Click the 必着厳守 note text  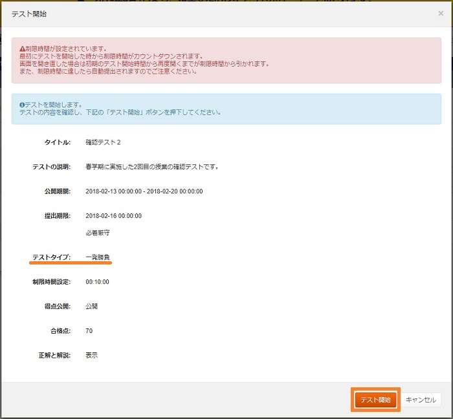click(97, 231)
